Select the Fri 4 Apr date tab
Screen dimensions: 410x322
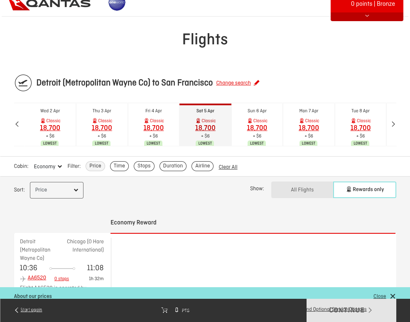click(153, 125)
